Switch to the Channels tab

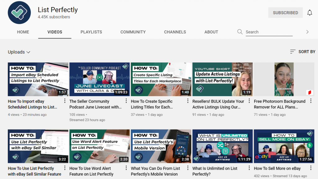(x=175, y=32)
